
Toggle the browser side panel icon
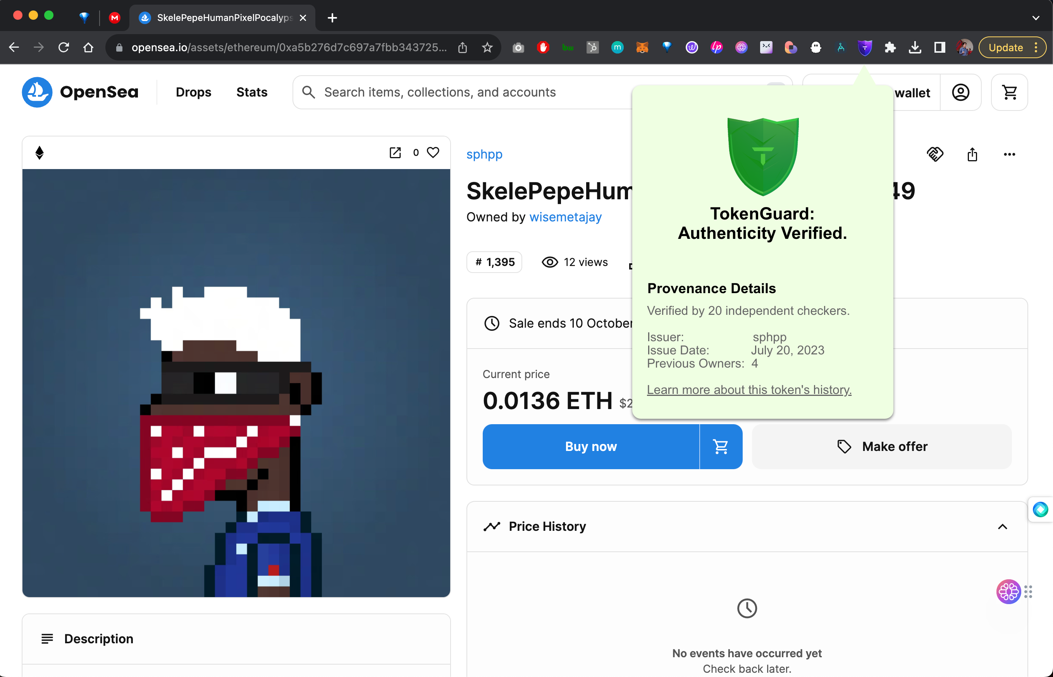939,47
